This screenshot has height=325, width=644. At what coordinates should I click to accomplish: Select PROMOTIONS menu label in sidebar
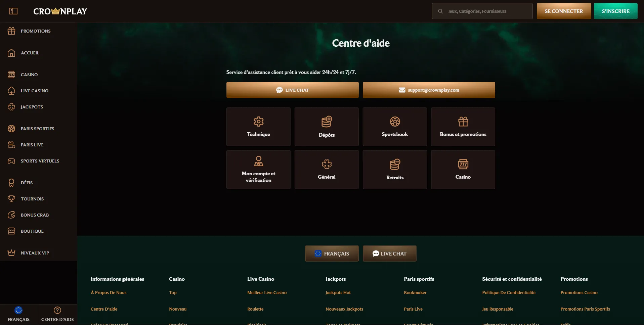(36, 31)
